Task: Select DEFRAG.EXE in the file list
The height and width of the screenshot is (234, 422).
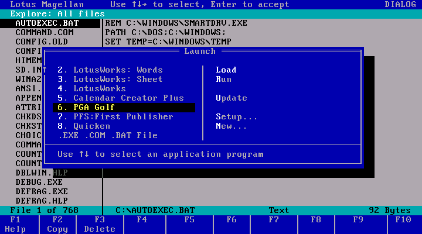Action: [x=42, y=191]
